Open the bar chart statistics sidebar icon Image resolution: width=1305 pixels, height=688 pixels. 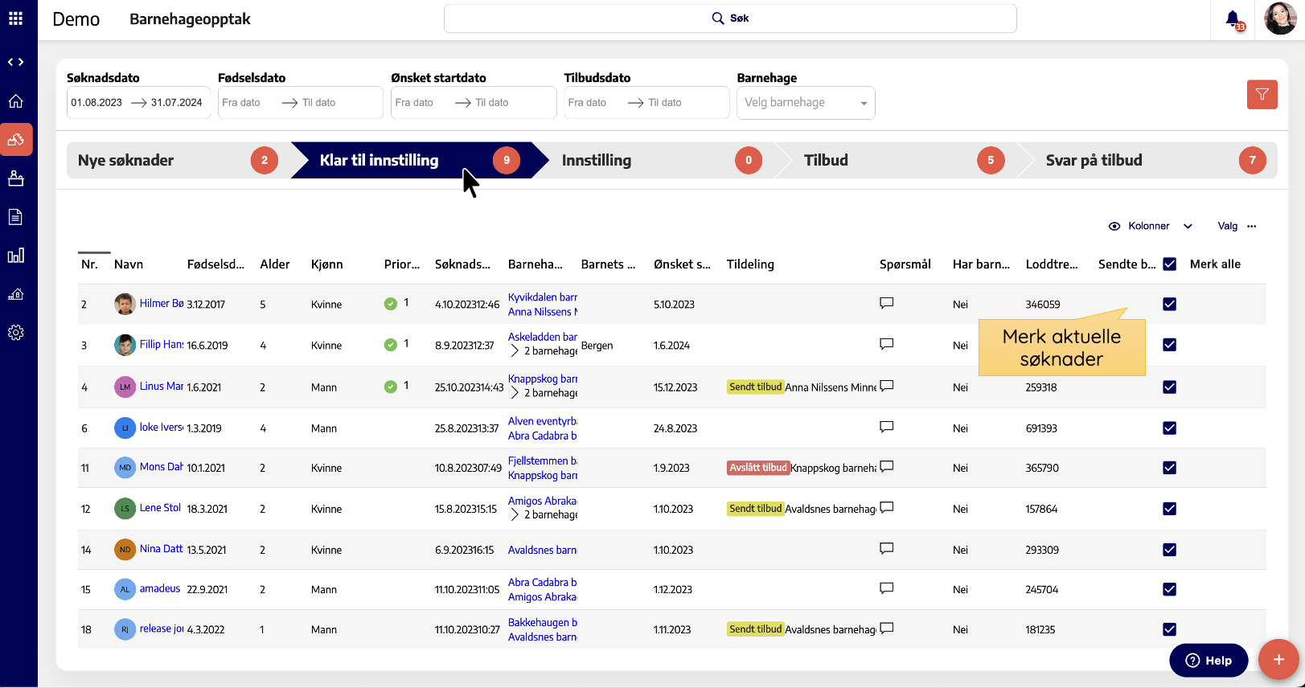[15, 256]
